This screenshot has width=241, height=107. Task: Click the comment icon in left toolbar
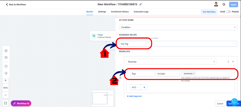[6, 66]
